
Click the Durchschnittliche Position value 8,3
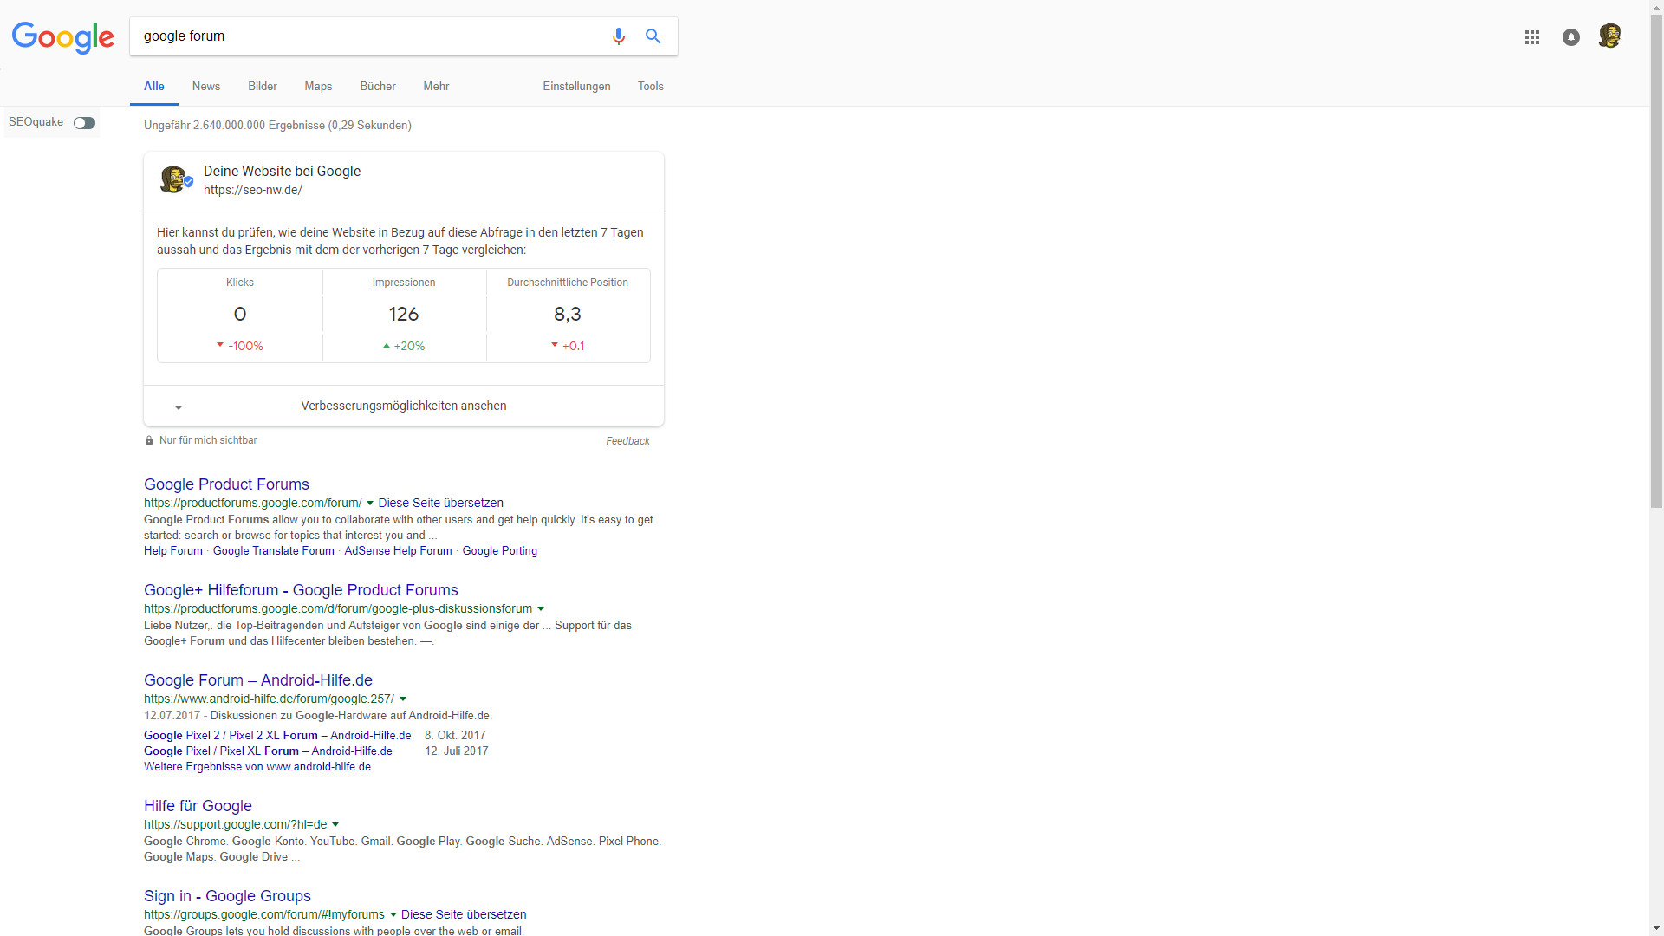tap(568, 315)
